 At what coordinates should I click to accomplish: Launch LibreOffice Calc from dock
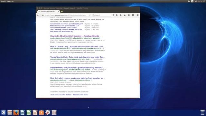[x=29, y=112]
